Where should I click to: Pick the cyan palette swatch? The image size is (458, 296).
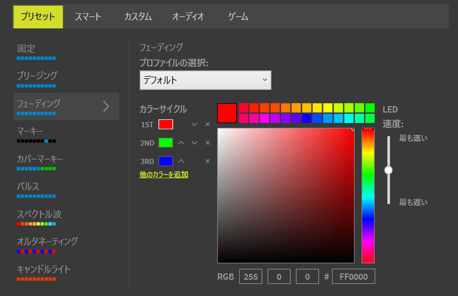pyautogui.click(x=349, y=118)
